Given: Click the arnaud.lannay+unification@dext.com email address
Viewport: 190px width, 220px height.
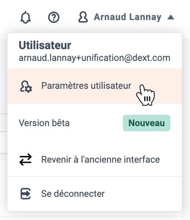Looking at the screenshot, I should pos(95,58).
